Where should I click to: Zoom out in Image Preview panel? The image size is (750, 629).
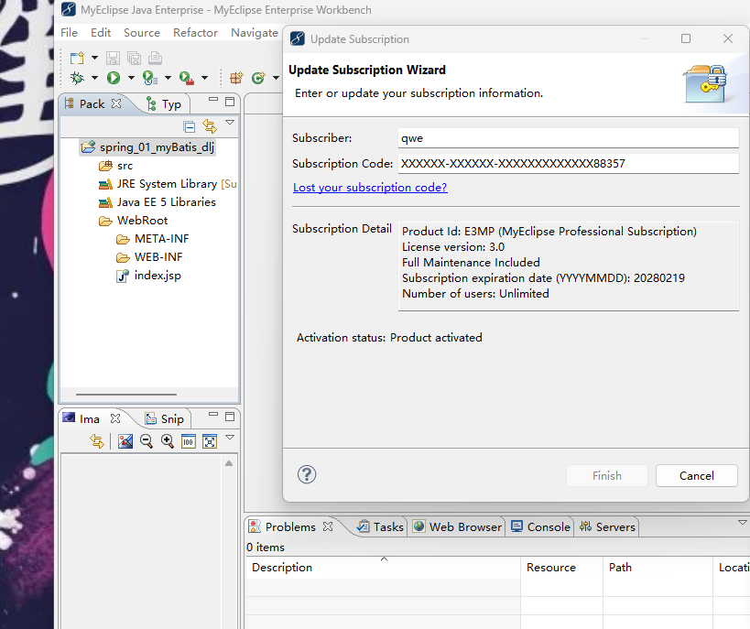coord(147,440)
